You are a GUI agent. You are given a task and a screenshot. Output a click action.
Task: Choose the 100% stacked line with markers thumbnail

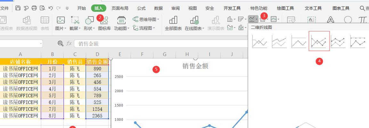pyautogui.click(x=358, y=41)
